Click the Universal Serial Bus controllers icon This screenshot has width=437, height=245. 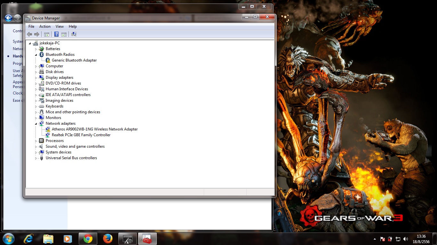[41, 158]
